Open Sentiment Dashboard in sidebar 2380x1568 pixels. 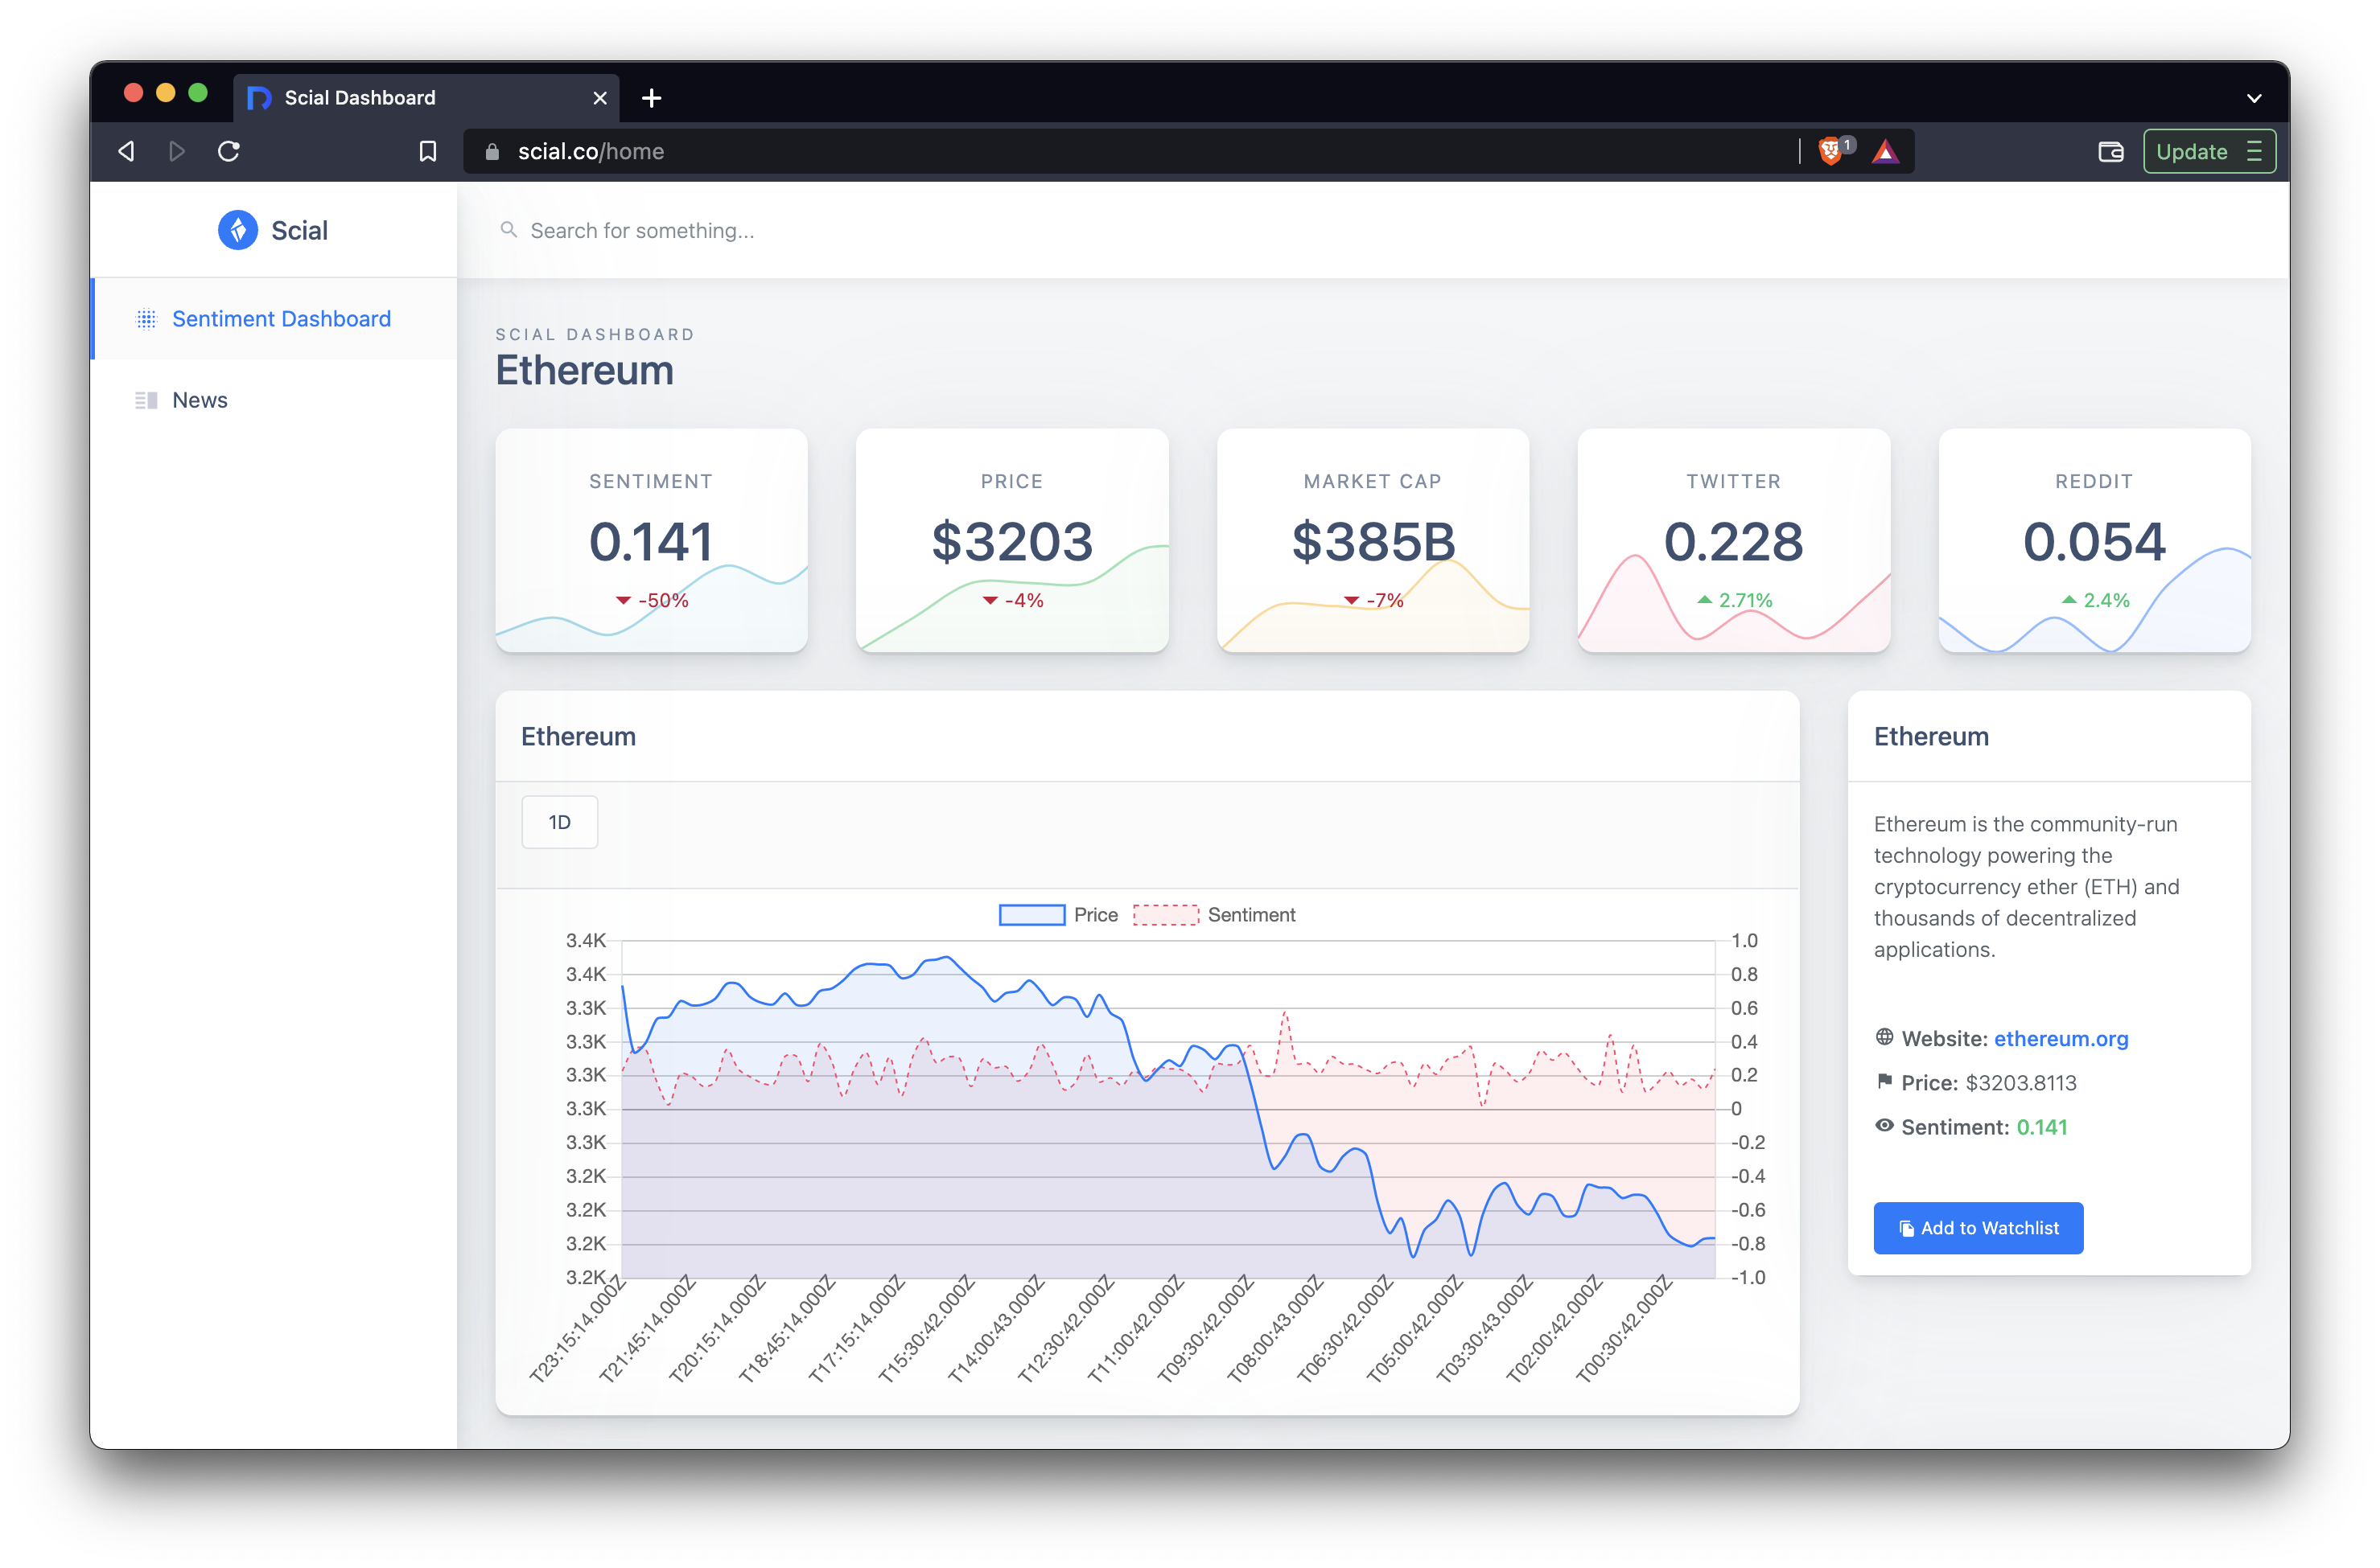(x=274, y=319)
